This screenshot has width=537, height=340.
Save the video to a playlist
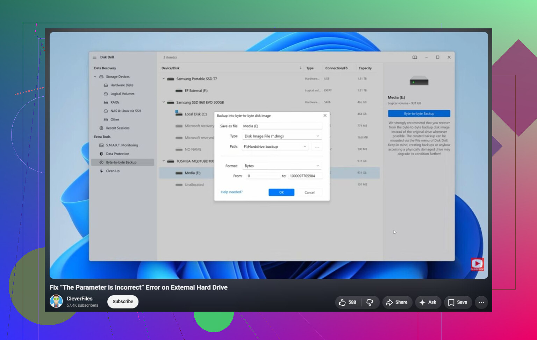(x=458, y=302)
